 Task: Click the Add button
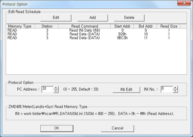pyautogui.click(x=93, y=17)
